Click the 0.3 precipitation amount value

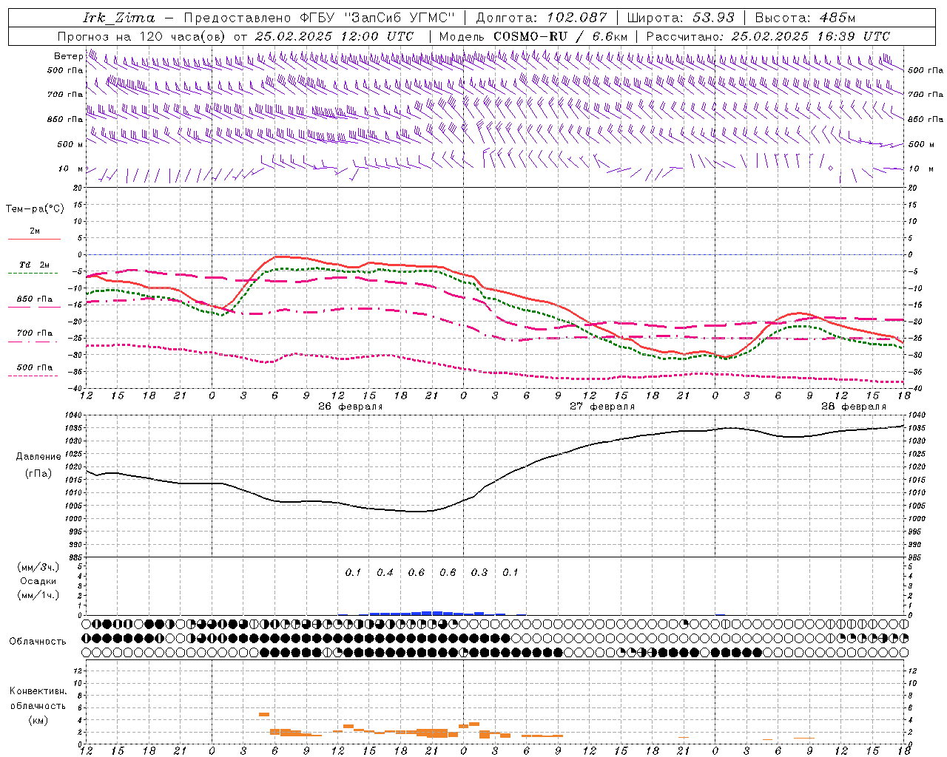pos(479,573)
